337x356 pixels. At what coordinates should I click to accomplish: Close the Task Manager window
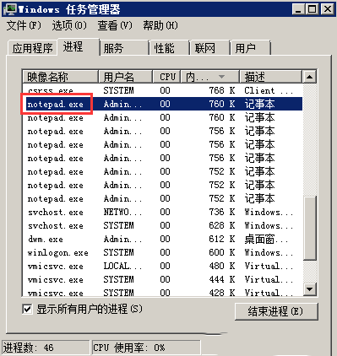coord(328,9)
